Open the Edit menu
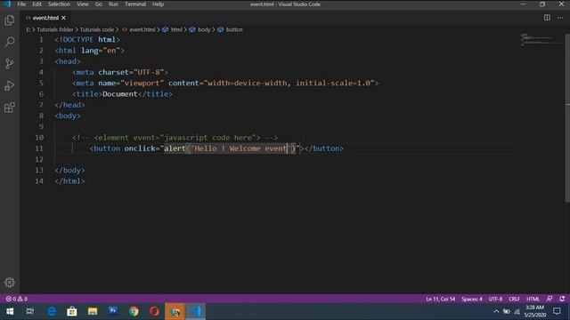The width and height of the screenshot is (570, 320). 37,4
